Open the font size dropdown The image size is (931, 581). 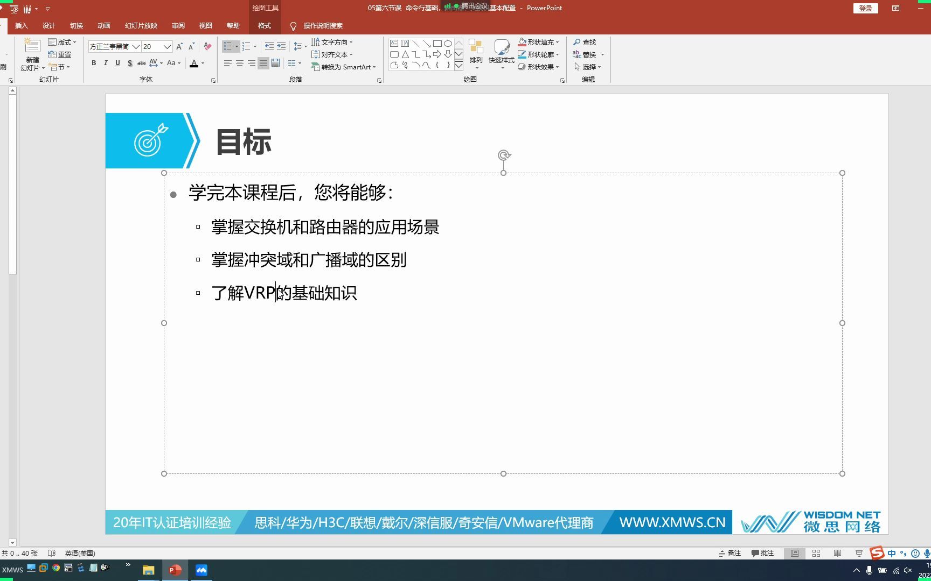coord(168,47)
